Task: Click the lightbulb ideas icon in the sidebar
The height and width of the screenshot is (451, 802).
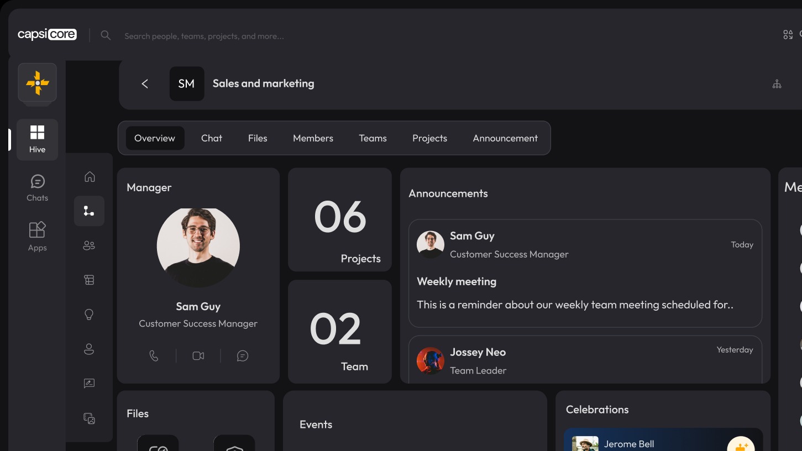Action: pyautogui.click(x=89, y=314)
